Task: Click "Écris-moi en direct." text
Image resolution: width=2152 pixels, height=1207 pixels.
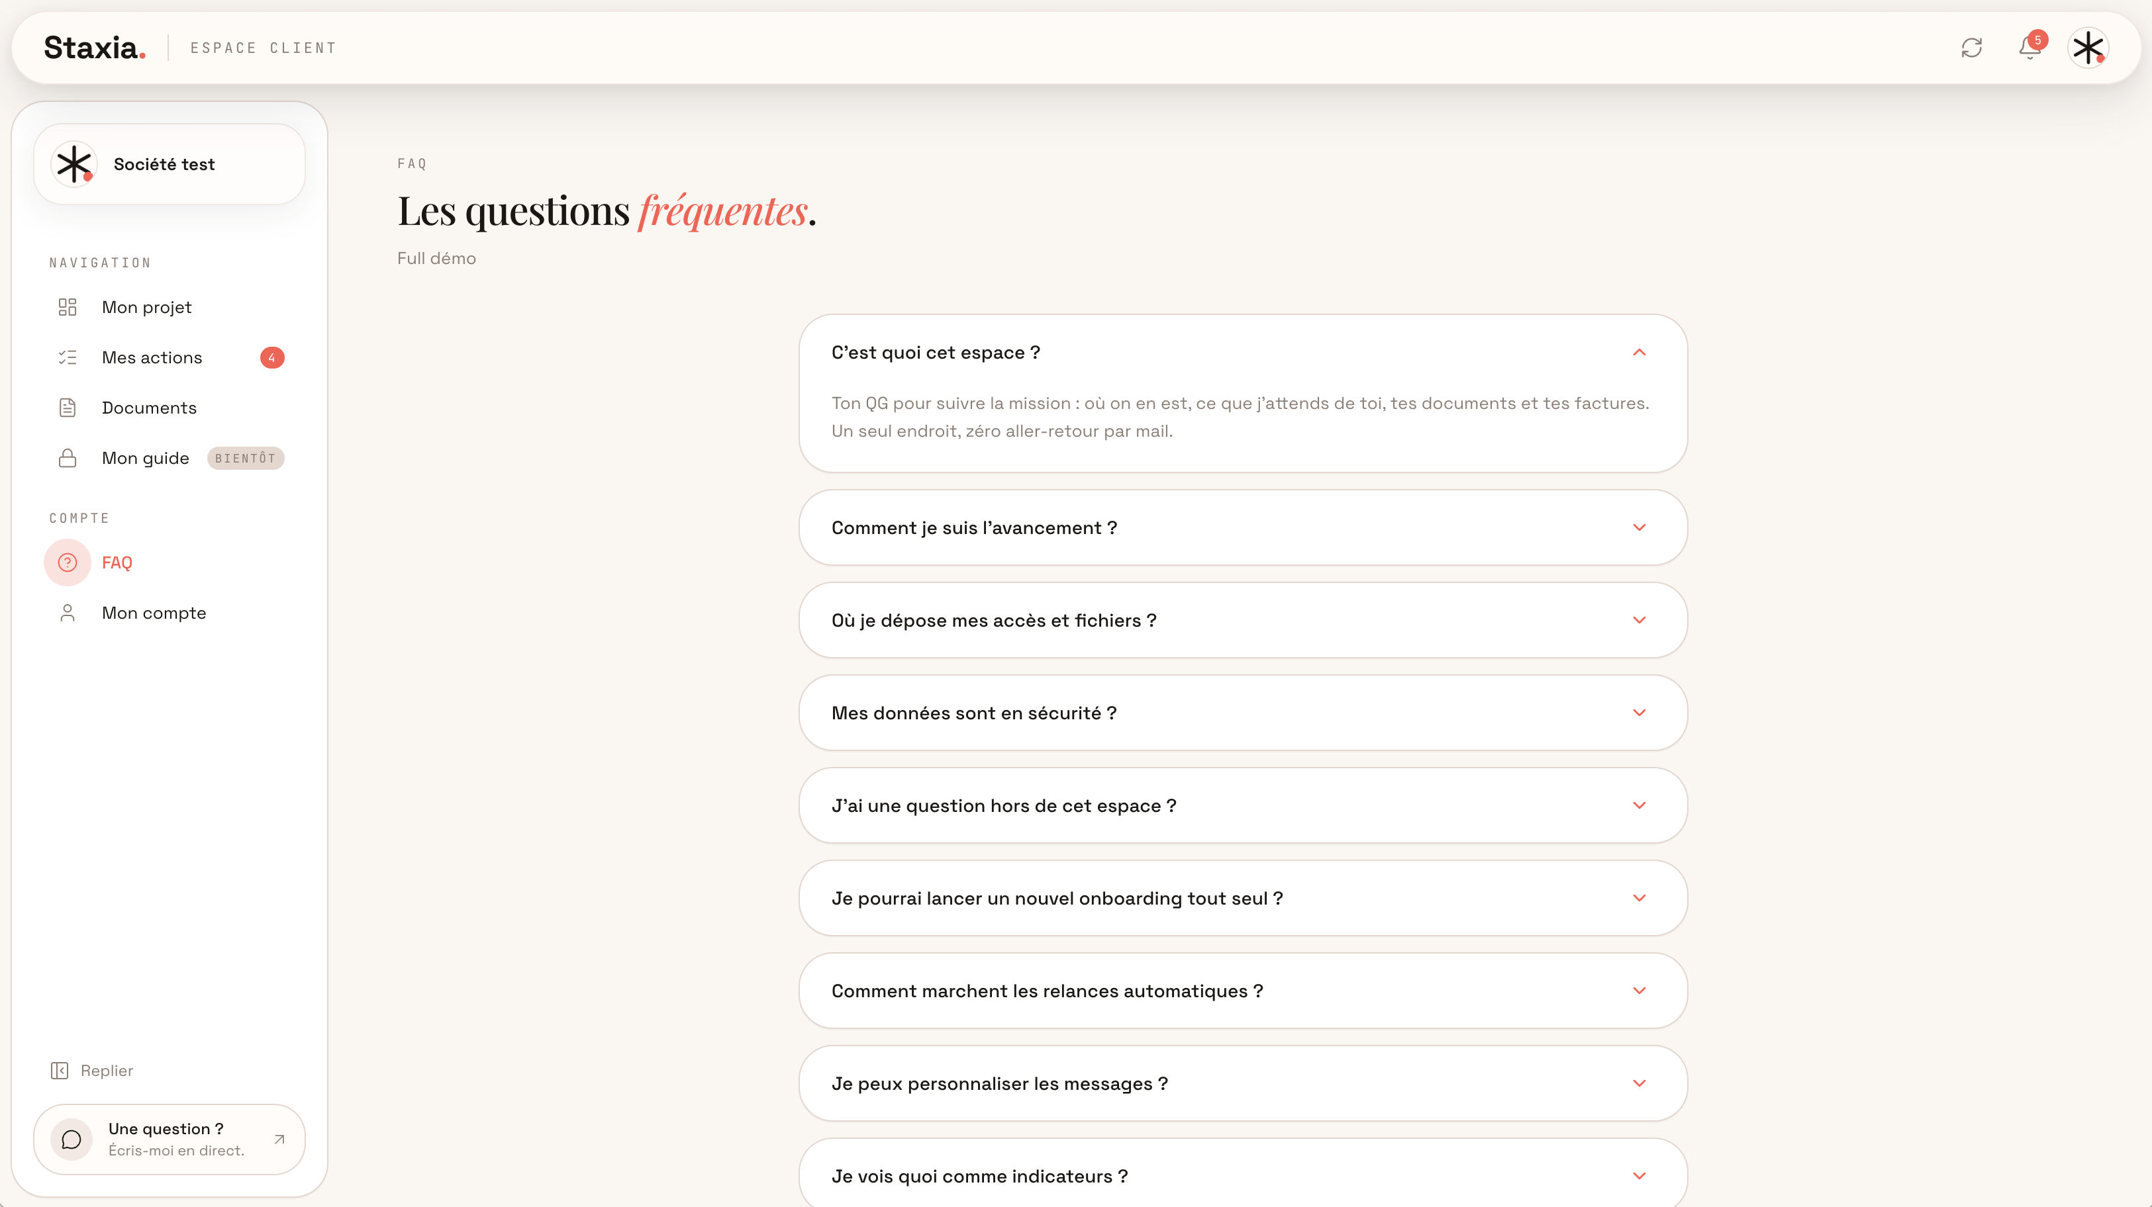Action: [x=176, y=1150]
